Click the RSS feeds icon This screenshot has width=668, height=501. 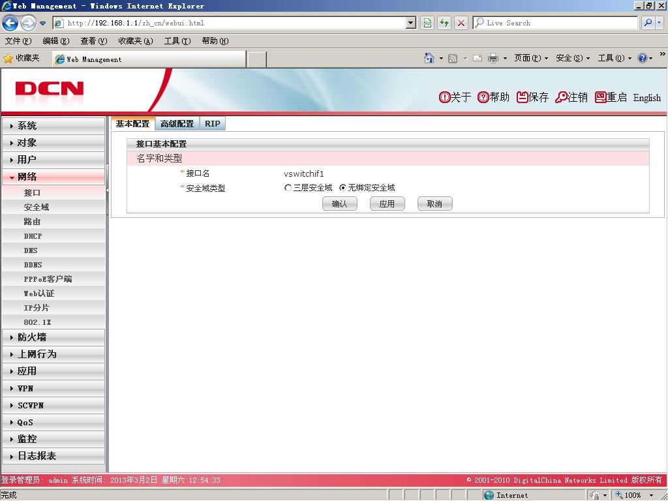(x=453, y=58)
